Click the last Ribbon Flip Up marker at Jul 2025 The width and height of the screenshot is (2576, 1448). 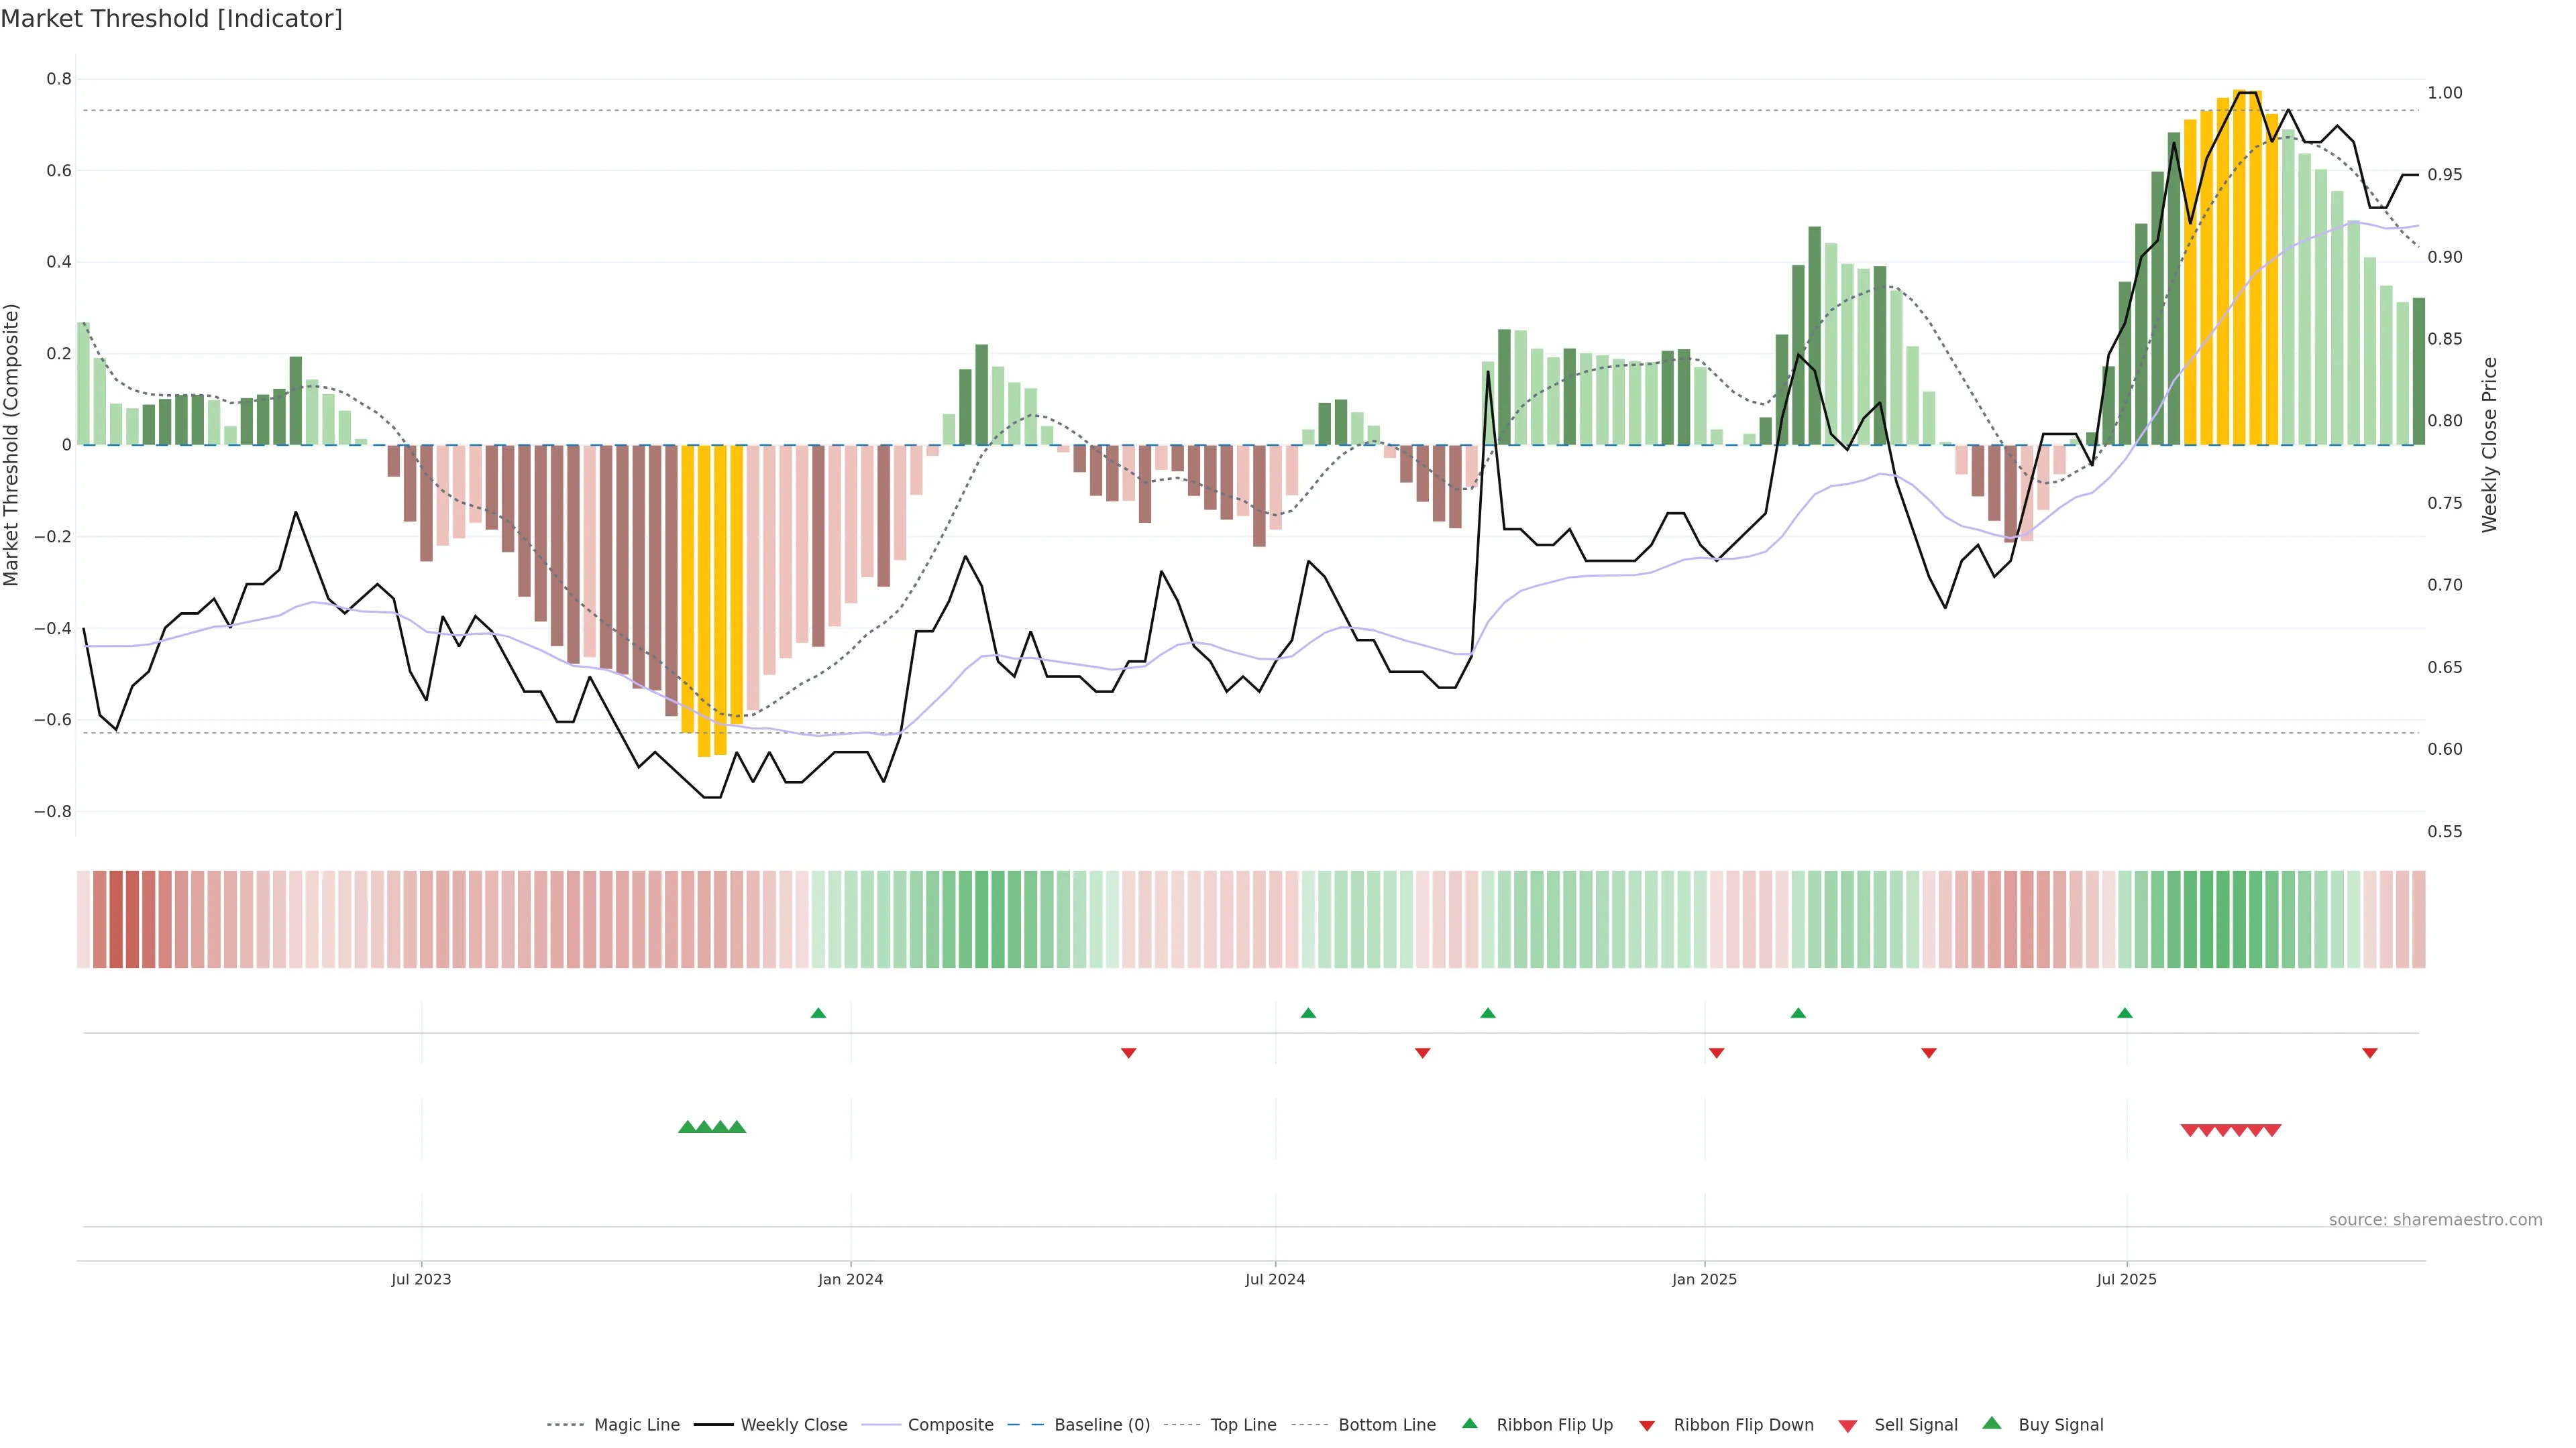click(2124, 1014)
